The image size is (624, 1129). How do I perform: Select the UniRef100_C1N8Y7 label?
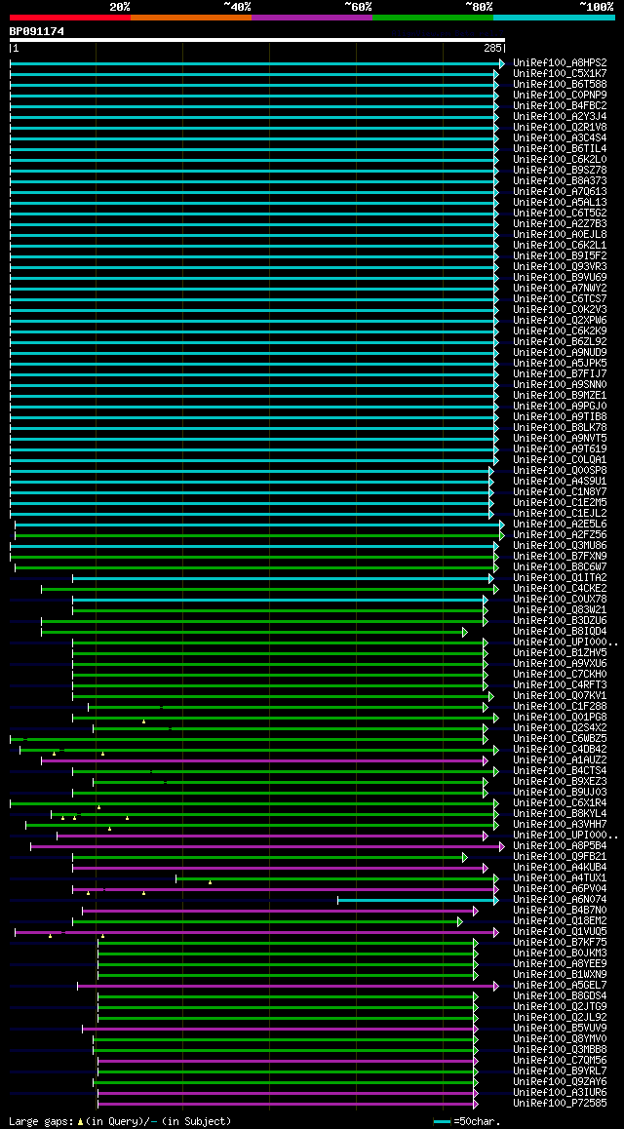(560, 491)
